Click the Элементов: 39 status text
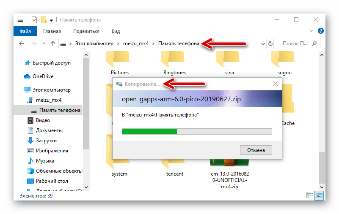Viewport: 339px width, 214px height. pyautogui.click(x=36, y=196)
